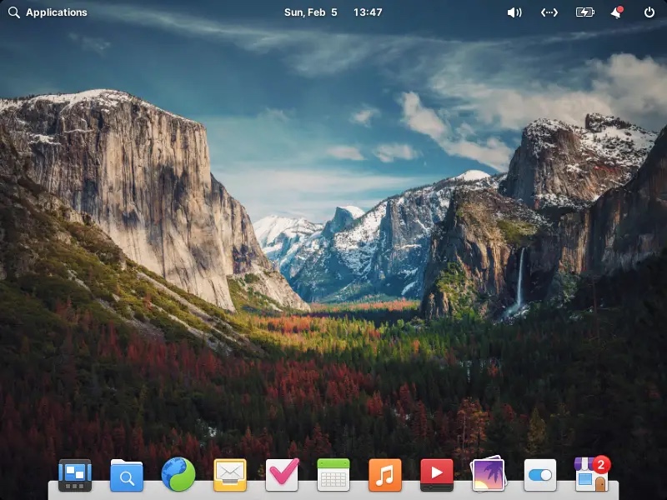Open the power session menu
Image resolution: width=667 pixels, height=500 pixels.
[649, 12]
